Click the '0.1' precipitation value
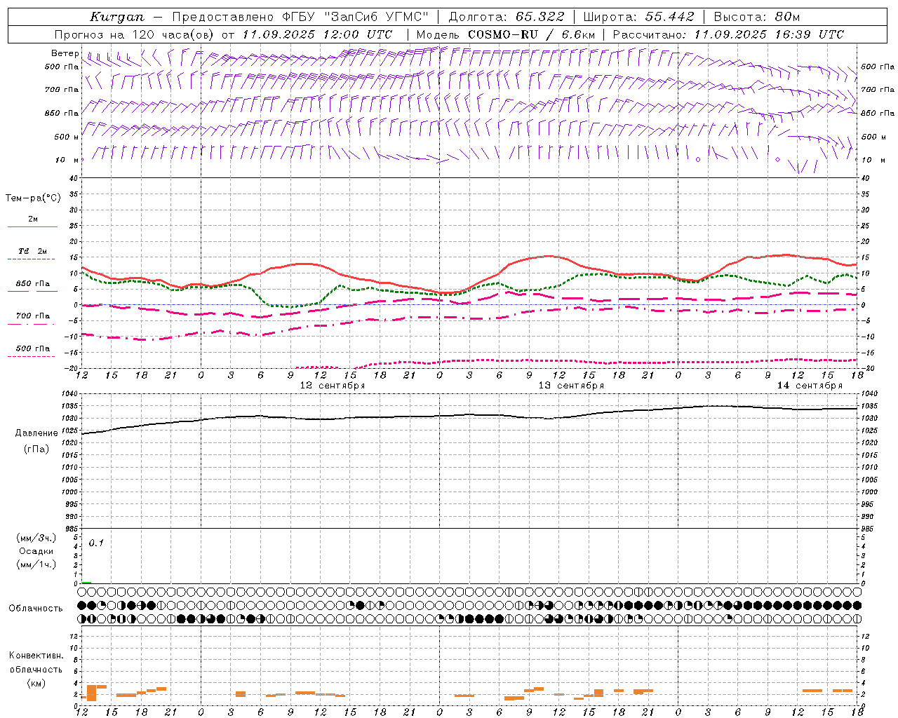Screen dimensions: 898x718 (x=96, y=543)
